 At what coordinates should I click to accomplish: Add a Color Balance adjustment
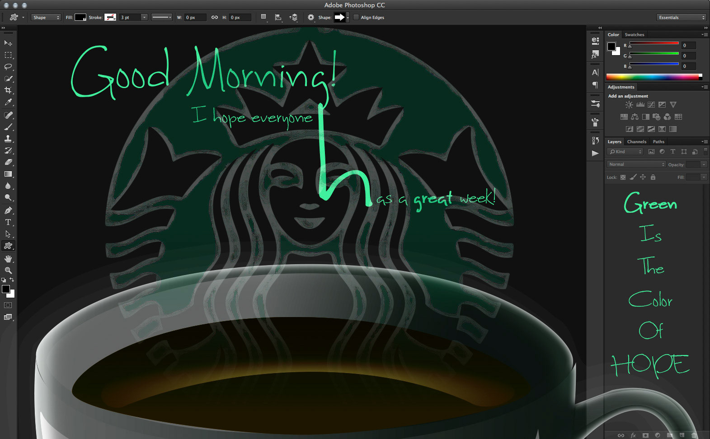[x=635, y=117]
